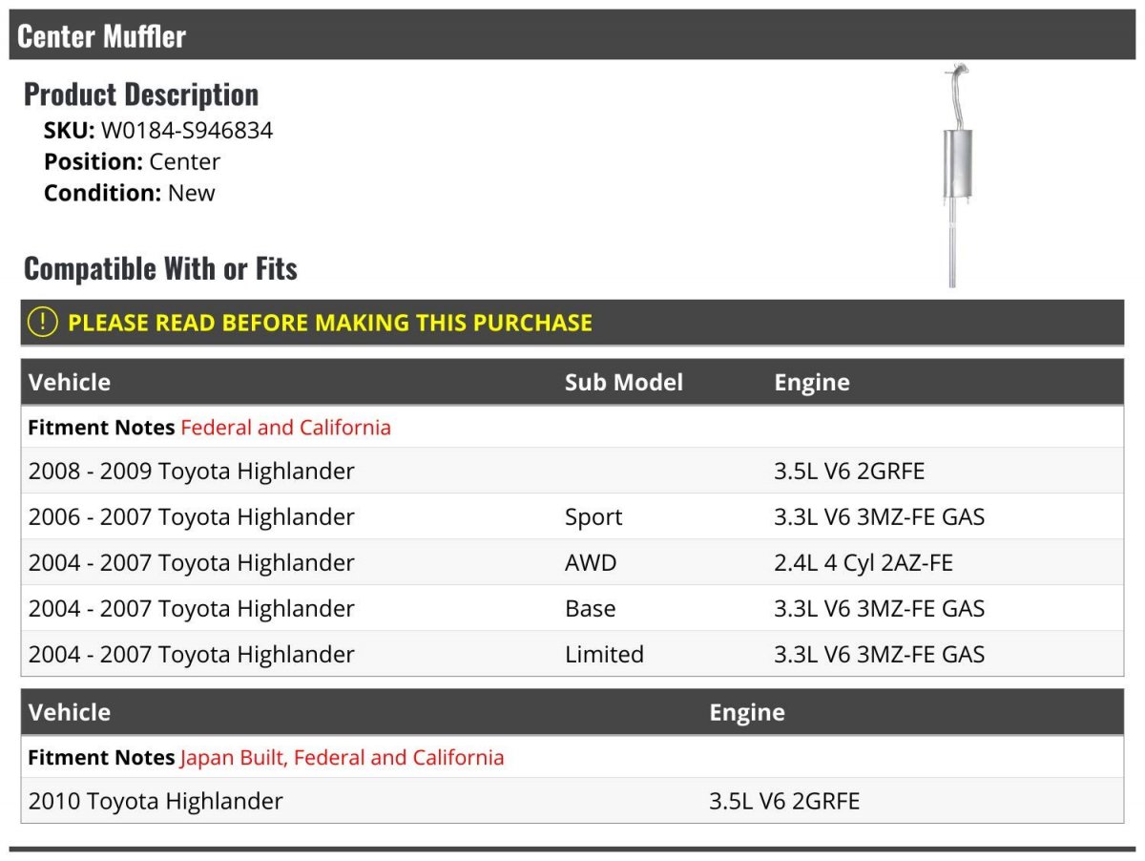Click the second table's Engine column header
Viewport: 1145px width, 861px height.
[747, 713]
